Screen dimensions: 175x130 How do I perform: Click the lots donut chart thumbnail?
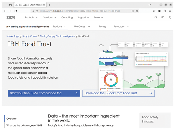pyautogui.click(x=111, y=80)
